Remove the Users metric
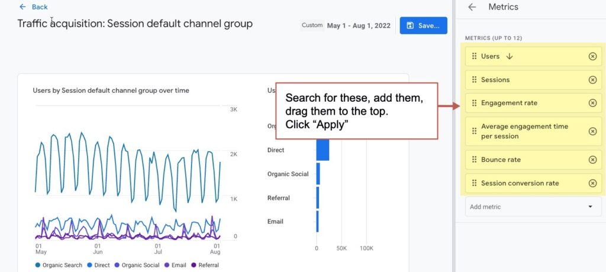This screenshot has width=606, height=272. coord(592,56)
